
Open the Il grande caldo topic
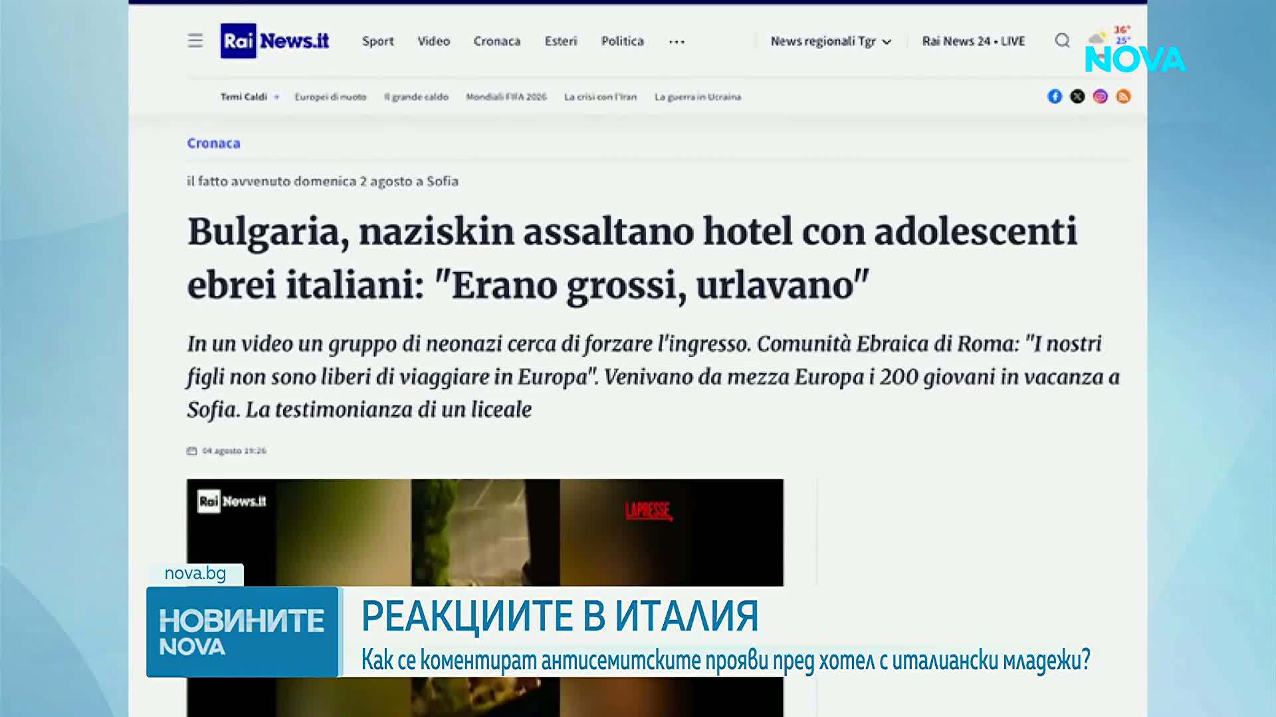pyautogui.click(x=416, y=97)
